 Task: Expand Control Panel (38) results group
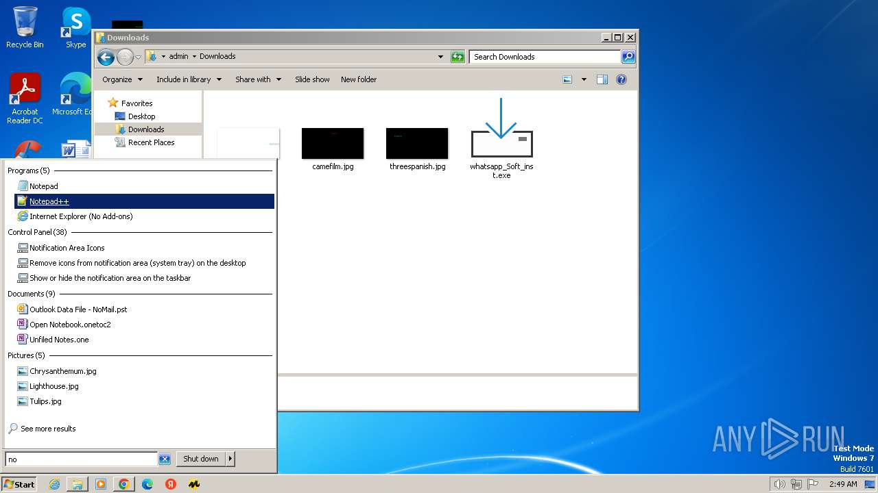point(37,232)
